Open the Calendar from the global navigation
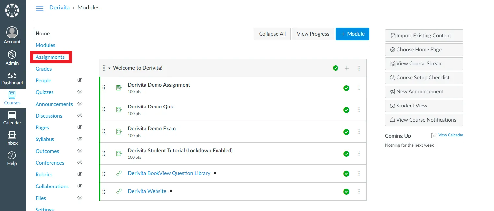 [12, 117]
